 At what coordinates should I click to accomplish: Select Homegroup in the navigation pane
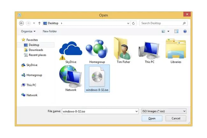click(32, 75)
